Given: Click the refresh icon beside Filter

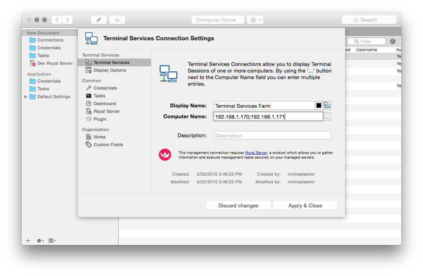Looking at the screenshot, I should [x=393, y=41].
